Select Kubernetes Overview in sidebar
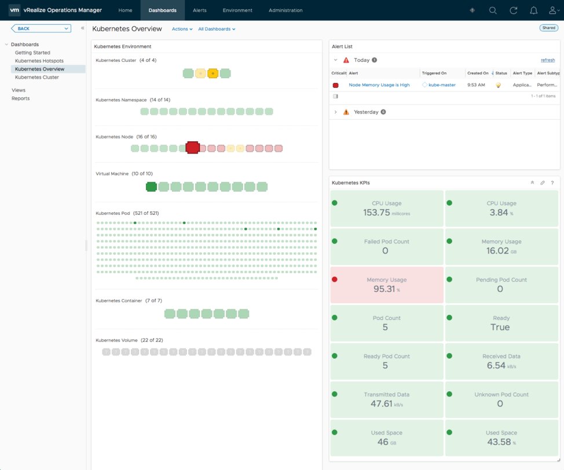The image size is (564, 470). pos(48,69)
